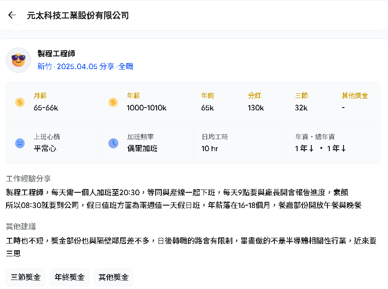This screenshot has height=289, width=388.
Task: Open the 三節獎金 tag
Action: 26,277
